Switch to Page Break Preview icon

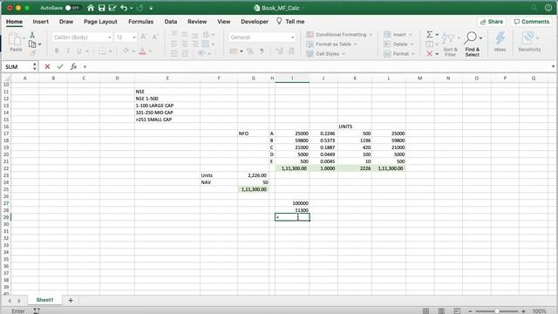[x=457, y=311]
